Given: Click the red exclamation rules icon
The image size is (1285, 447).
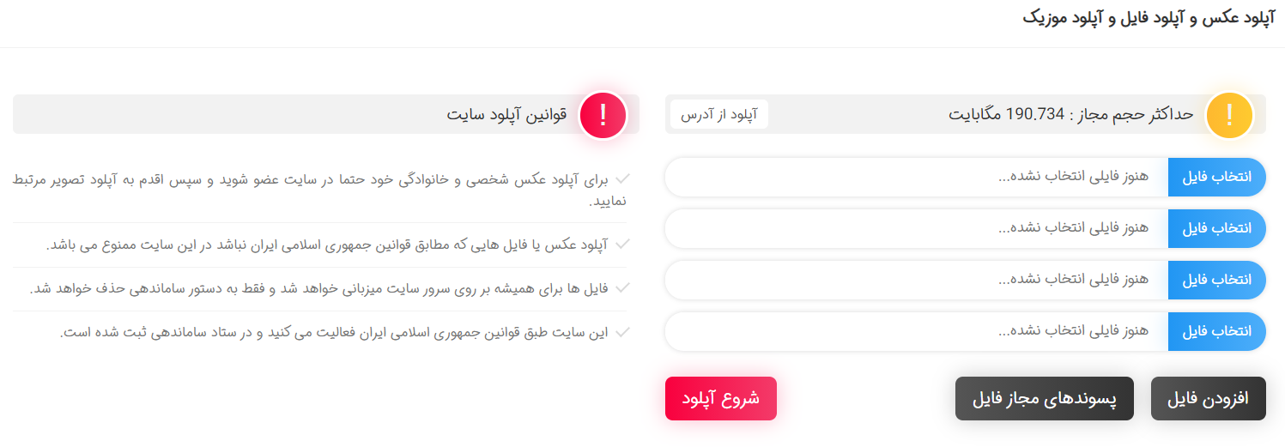Looking at the screenshot, I should click(603, 114).
